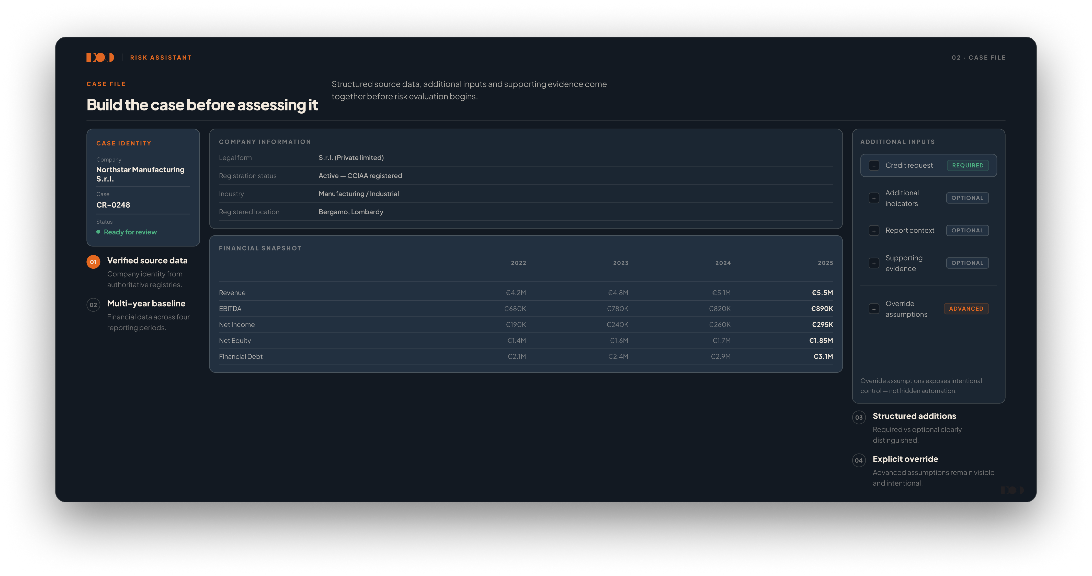Click the 2025 Net Income value €295K
This screenshot has width=1092, height=576.
coord(822,325)
